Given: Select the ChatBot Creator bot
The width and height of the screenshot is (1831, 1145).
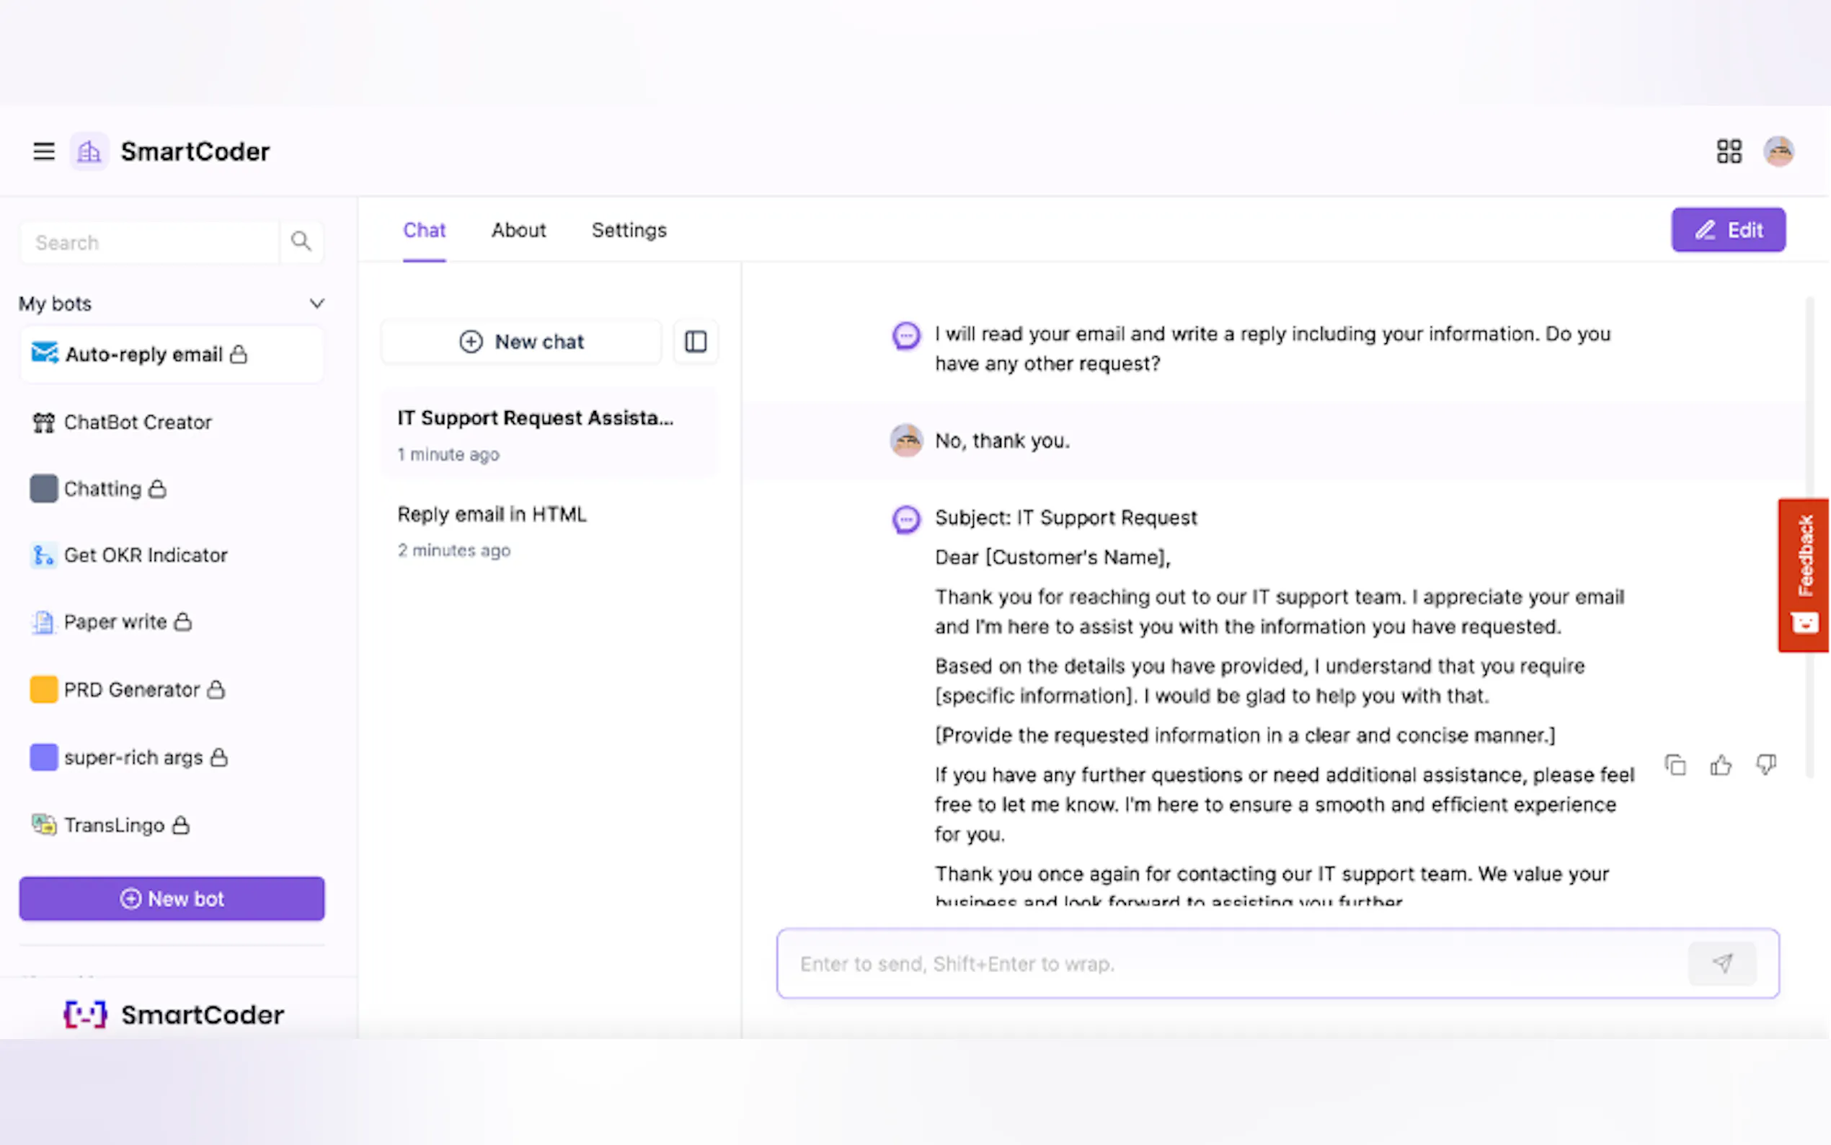Looking at the screenshot, I should tap(138, 422).
